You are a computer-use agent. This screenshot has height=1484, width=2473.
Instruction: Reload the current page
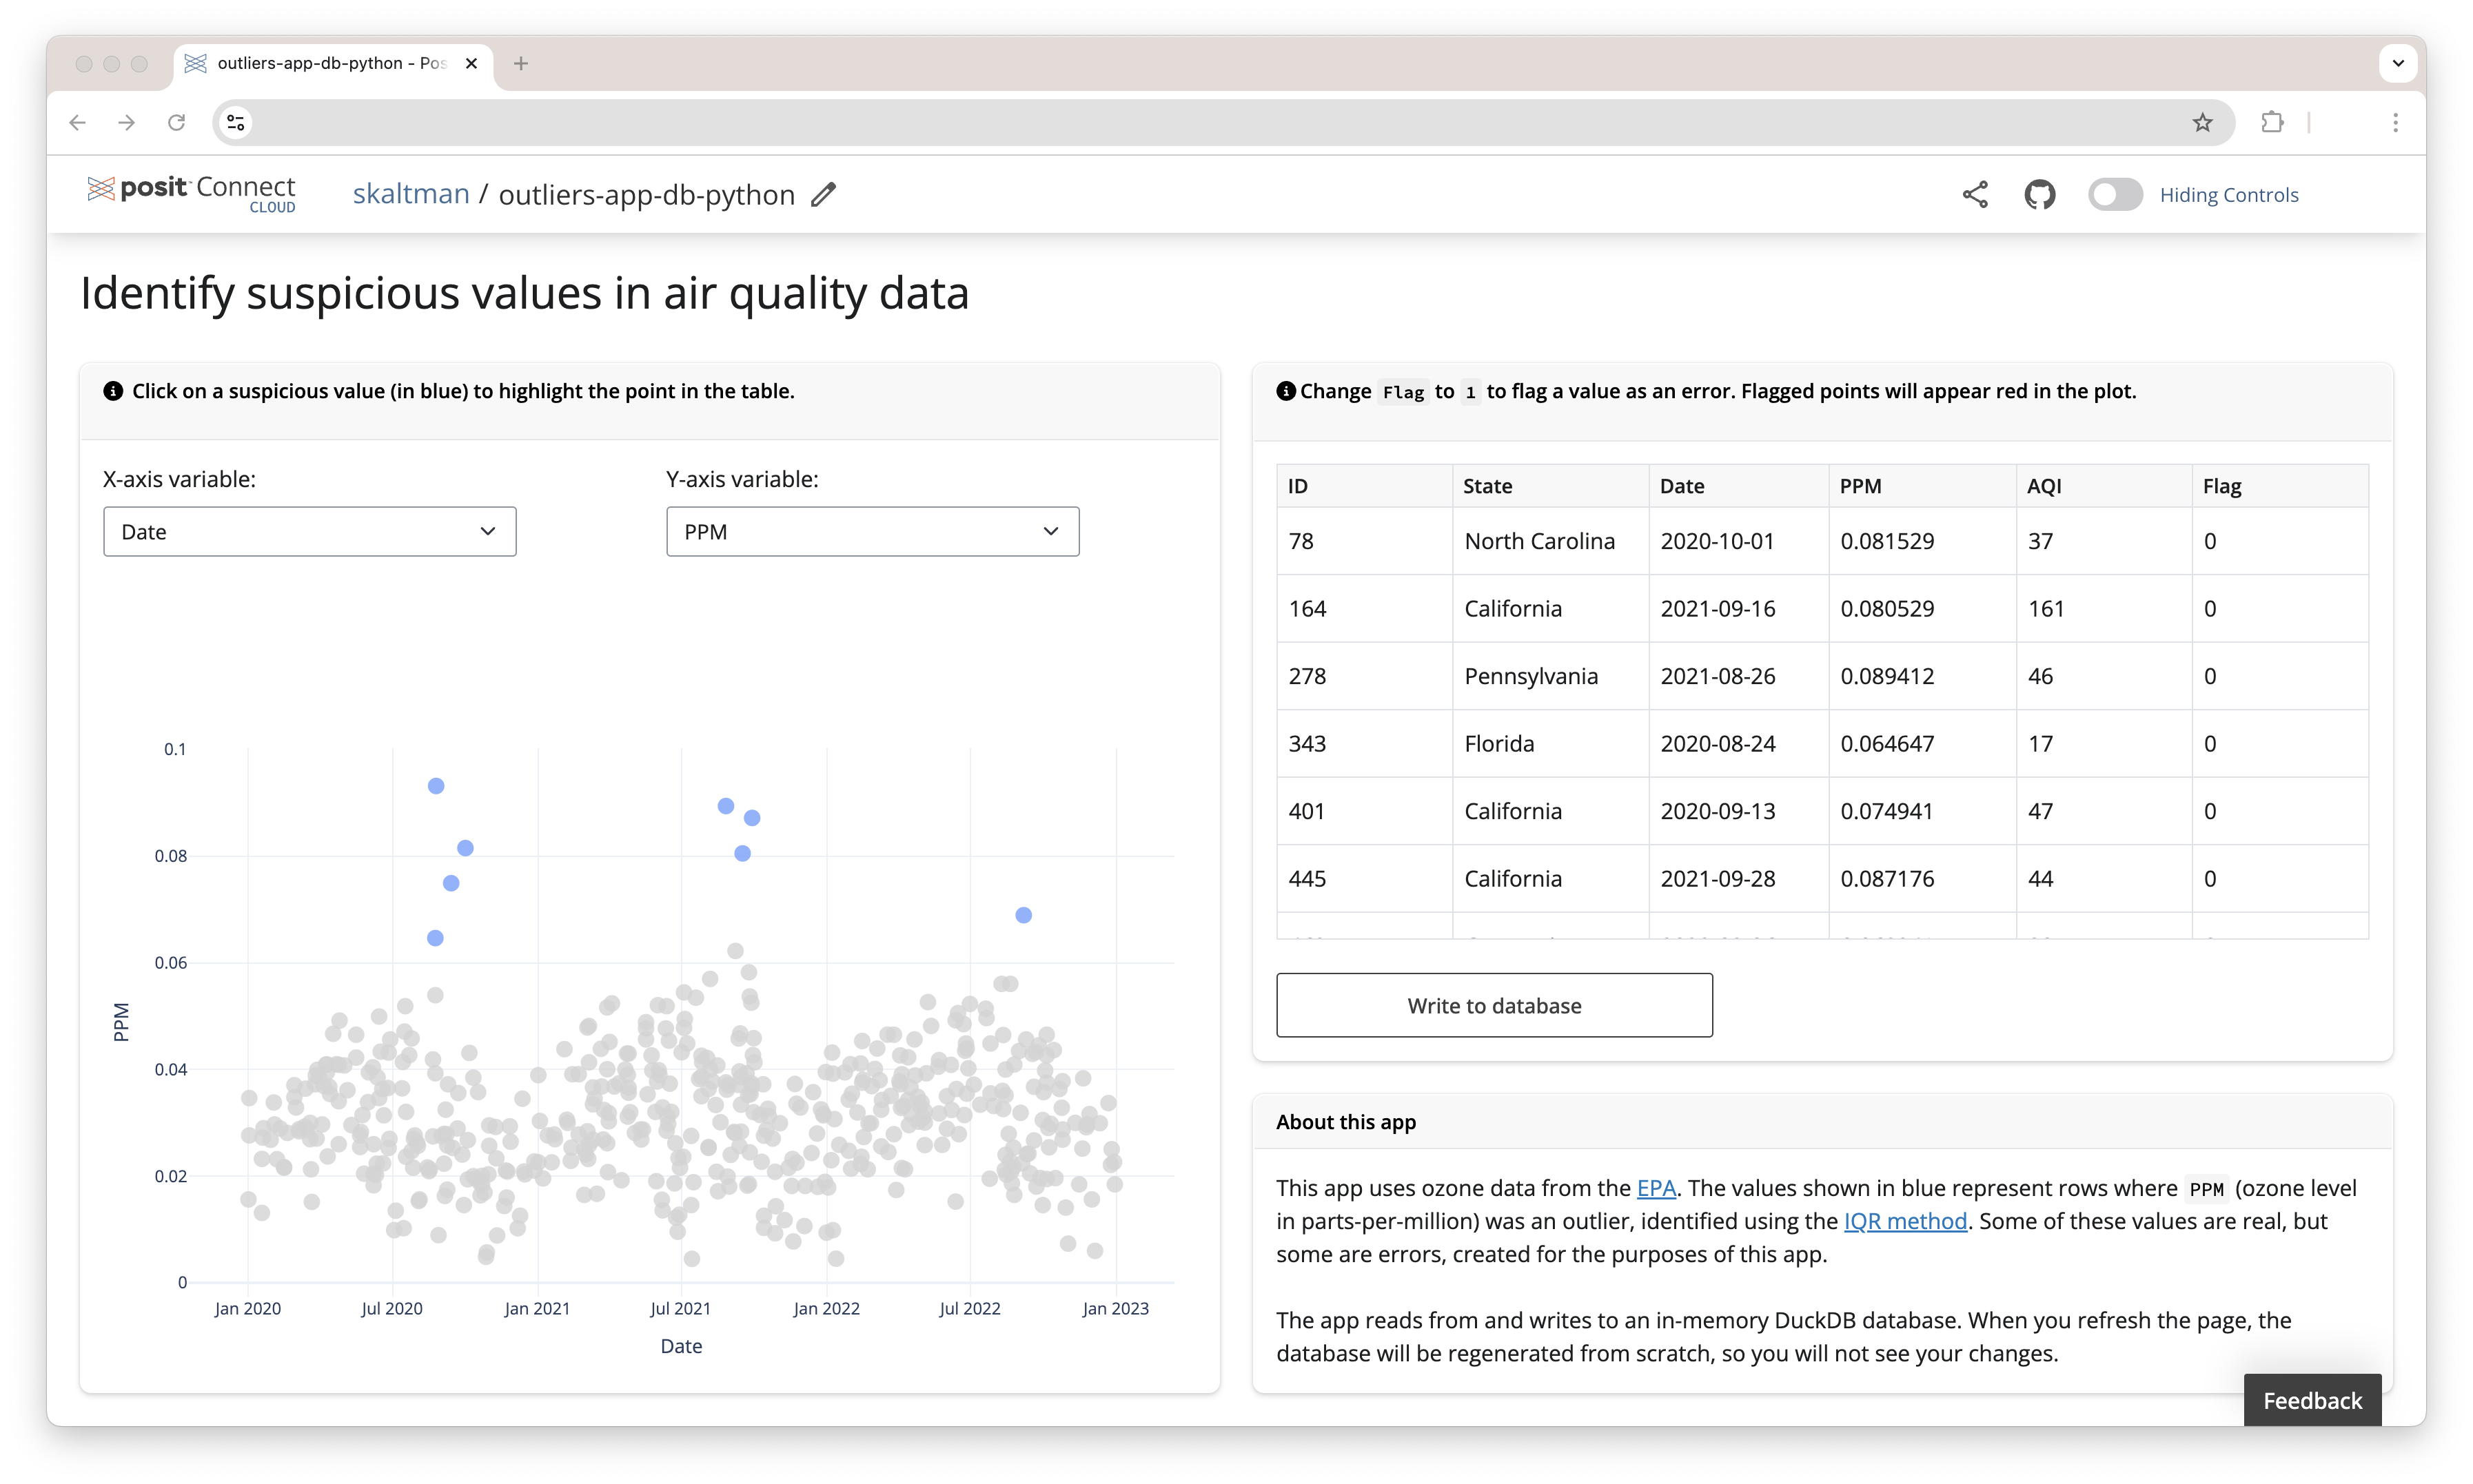point(176,122)
